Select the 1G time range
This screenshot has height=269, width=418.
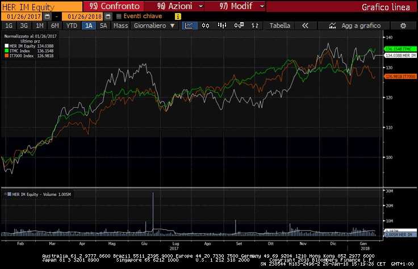coord(9,26)
